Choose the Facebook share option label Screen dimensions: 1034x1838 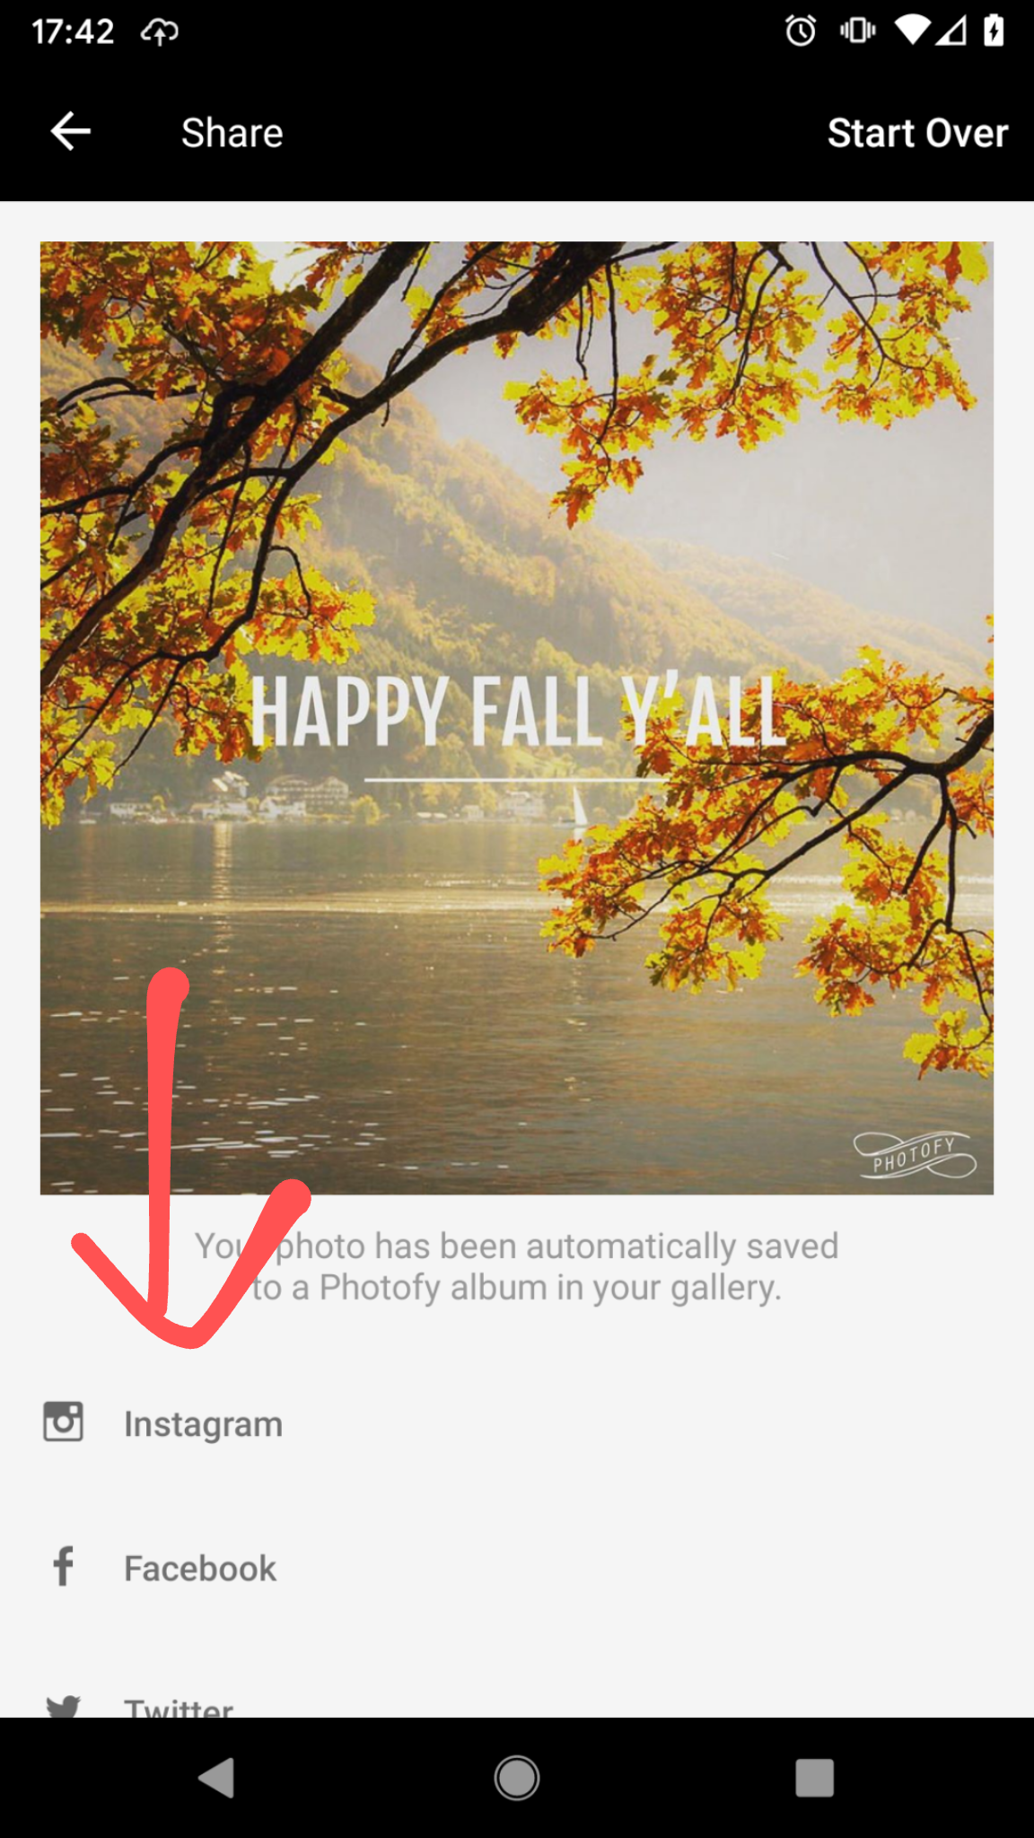(200, 1569)
